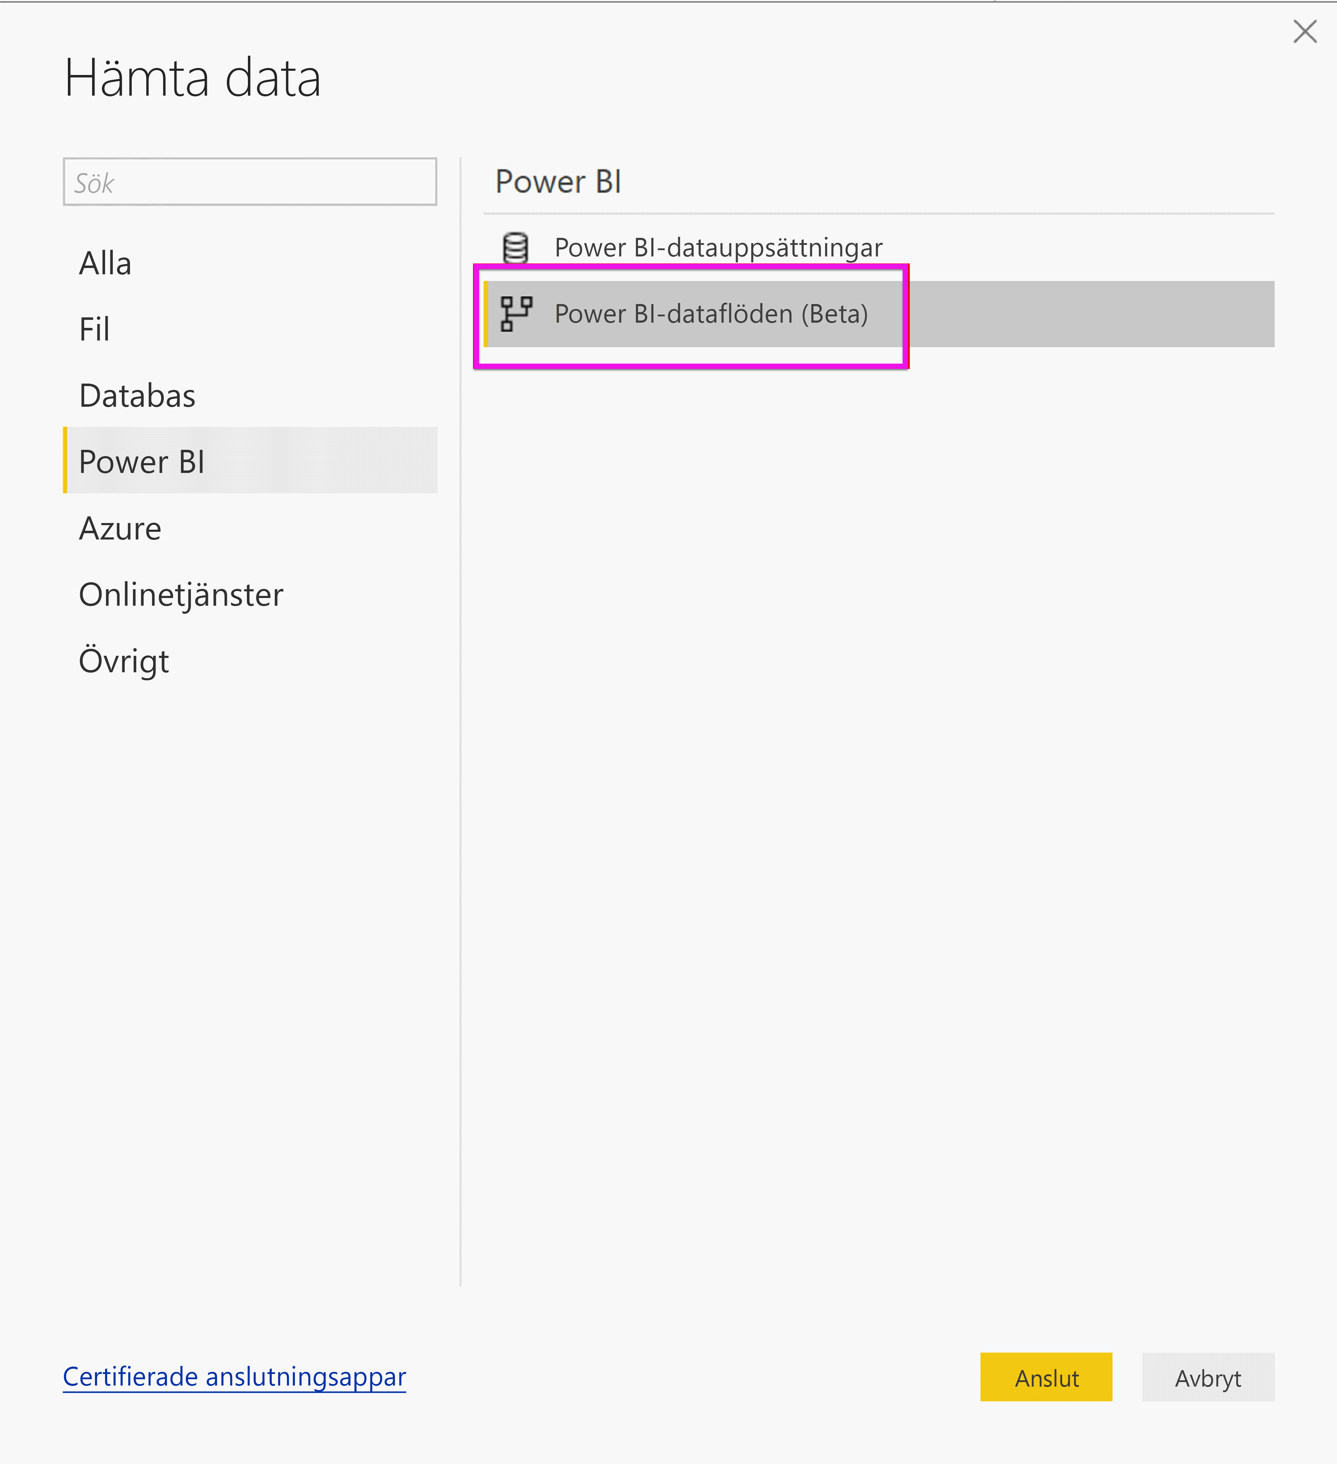Choose Power BI-datauppsättningar connector

878,248
